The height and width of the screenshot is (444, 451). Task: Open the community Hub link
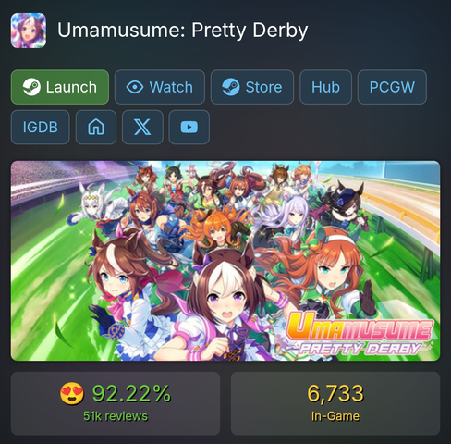click(325, 87)
